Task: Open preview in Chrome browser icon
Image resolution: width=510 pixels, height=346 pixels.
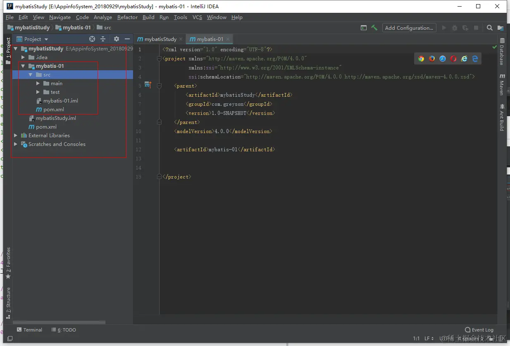Action: pos(421,59)
